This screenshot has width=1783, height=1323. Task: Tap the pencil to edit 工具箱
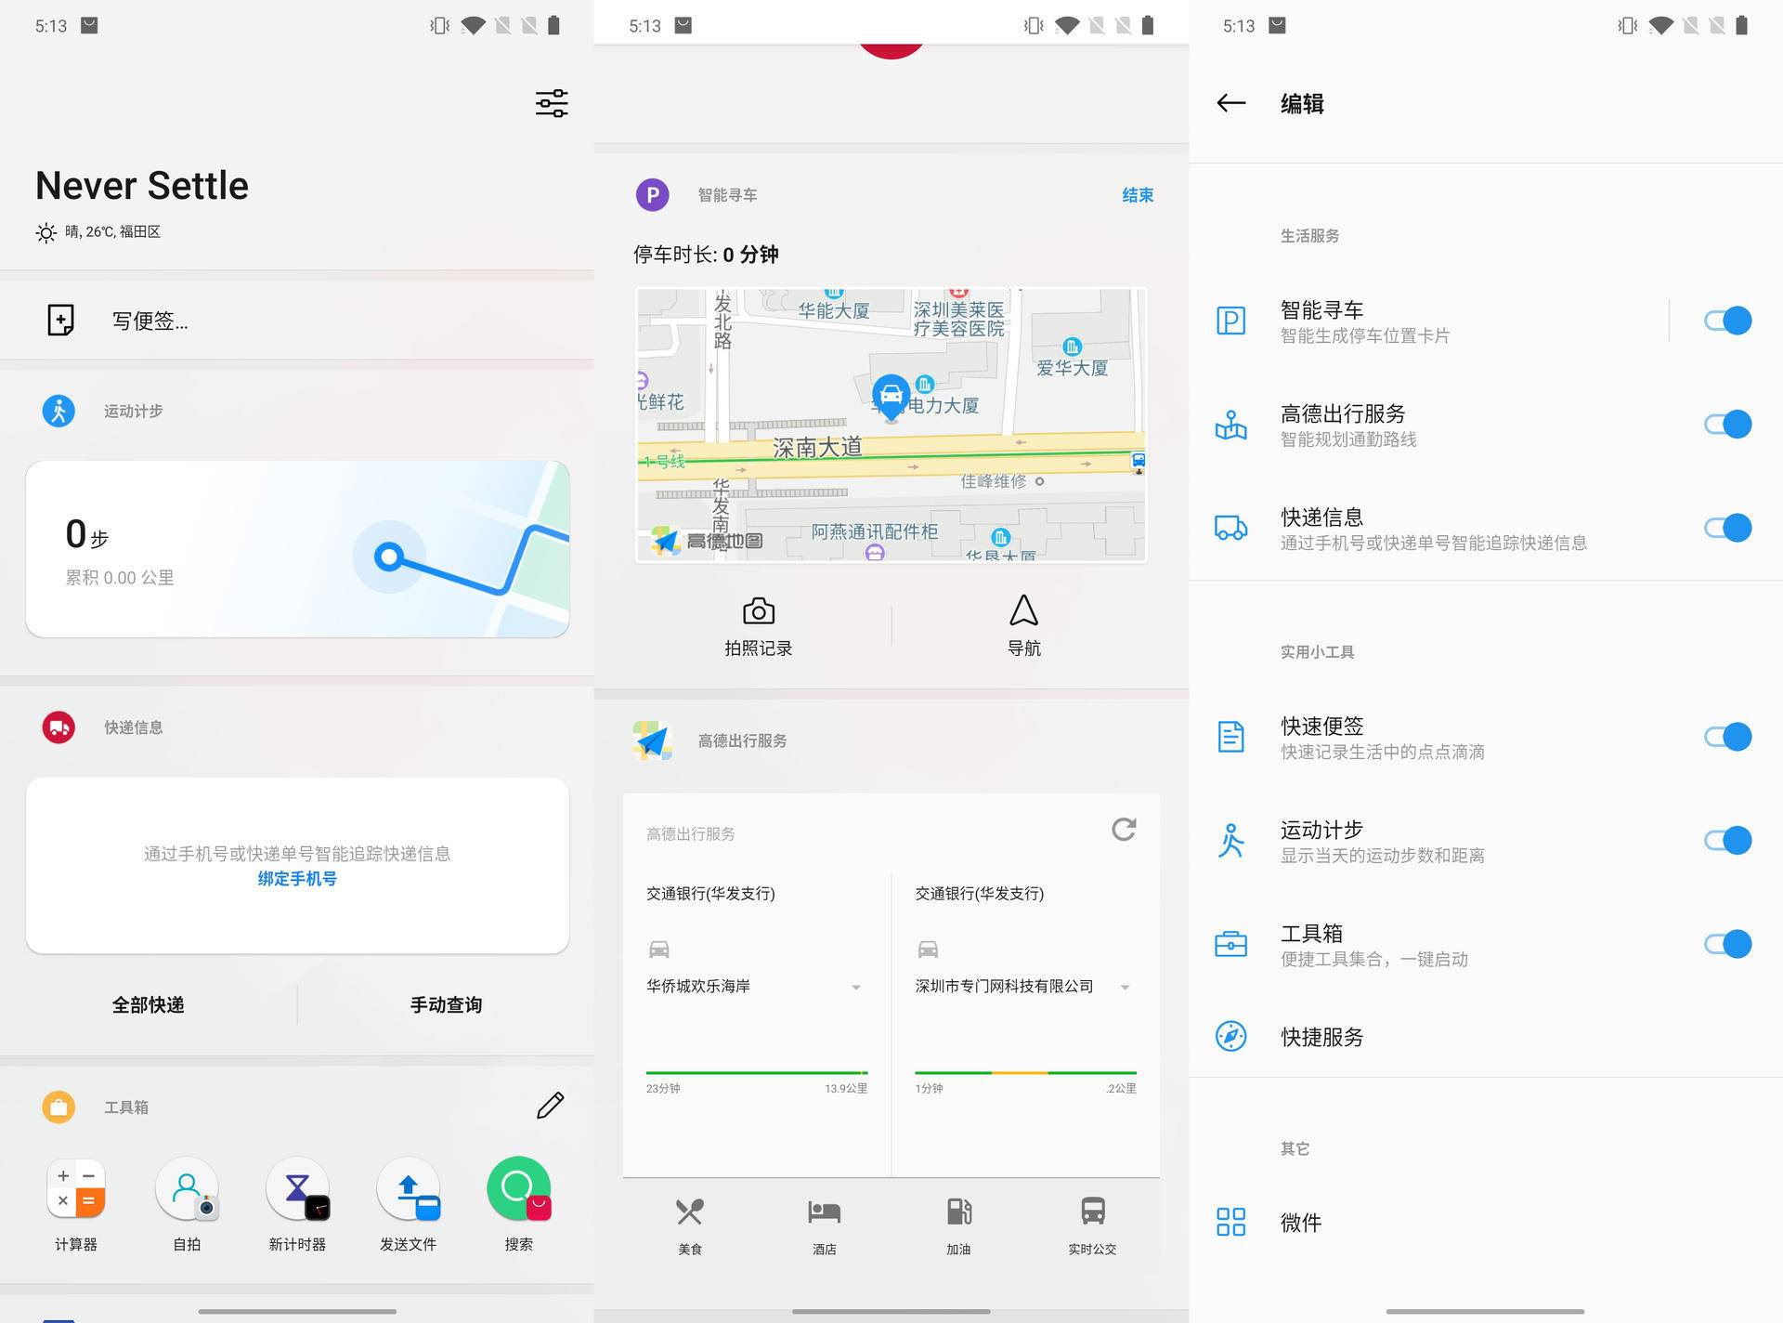pyautogui.click(x=550, y=1106)
